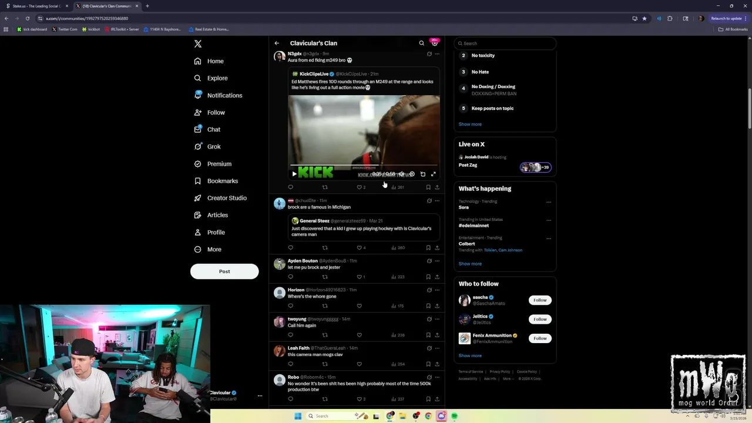Open options for Sora trend
The width and height of the screenshot is (752, 423).
point(549,202)
